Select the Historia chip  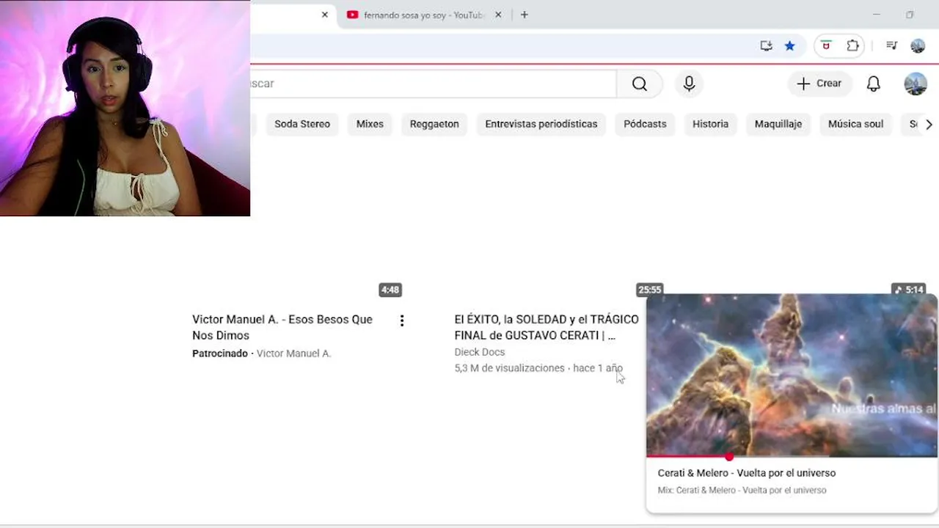(x=710, y=124)
